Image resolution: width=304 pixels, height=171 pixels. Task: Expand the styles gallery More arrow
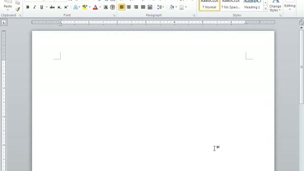[x=266, y=9]
